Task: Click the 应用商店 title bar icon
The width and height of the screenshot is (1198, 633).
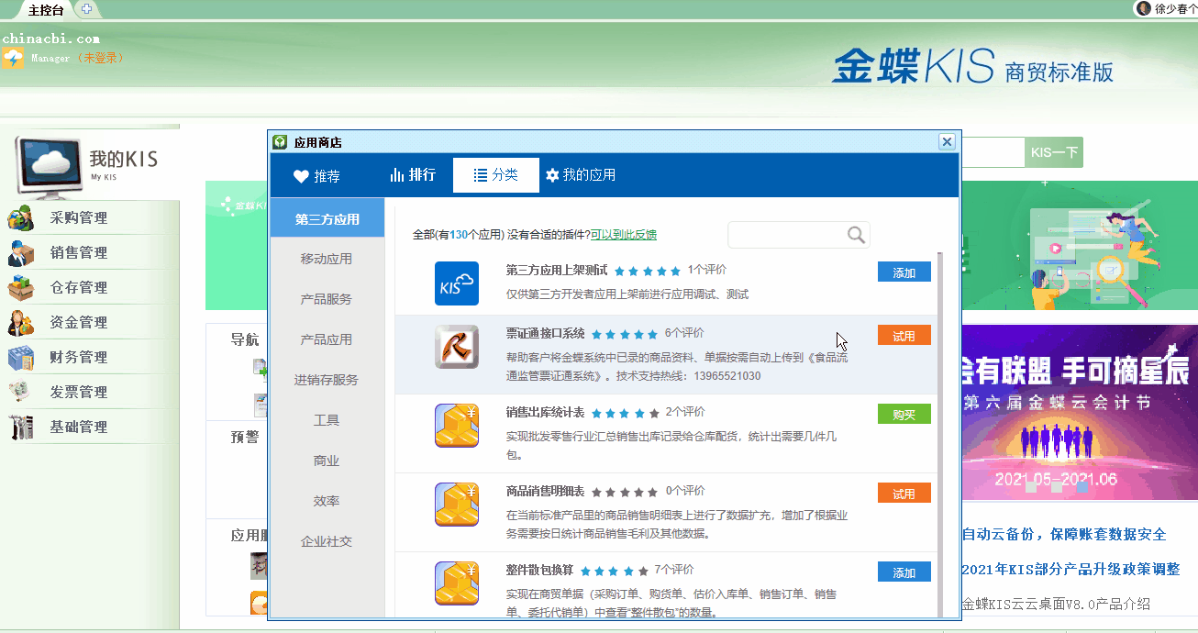Action: point(281,142)
